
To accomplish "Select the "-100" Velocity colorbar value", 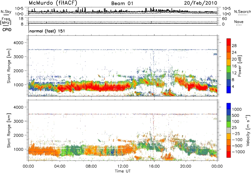I will (x=237, y=140).
